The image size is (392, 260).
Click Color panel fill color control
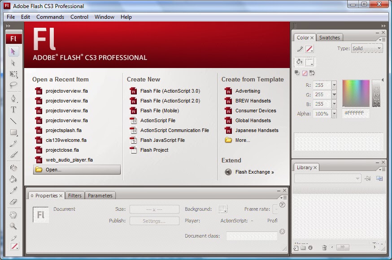[309, 62]
